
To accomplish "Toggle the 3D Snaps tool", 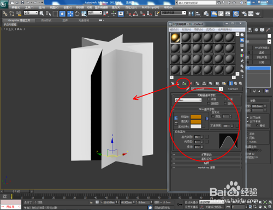I will [129, 14].
